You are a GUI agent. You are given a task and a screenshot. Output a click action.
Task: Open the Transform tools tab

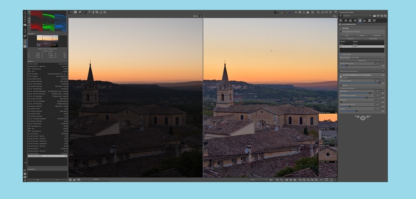click(x=365, y=20)
